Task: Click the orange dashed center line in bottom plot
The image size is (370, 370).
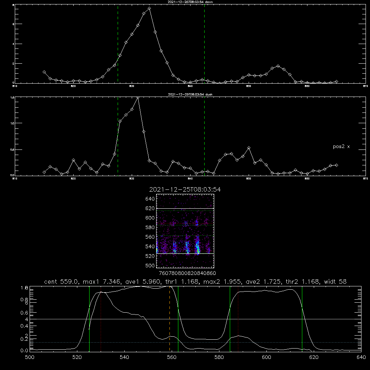Action: pos(170,319)
